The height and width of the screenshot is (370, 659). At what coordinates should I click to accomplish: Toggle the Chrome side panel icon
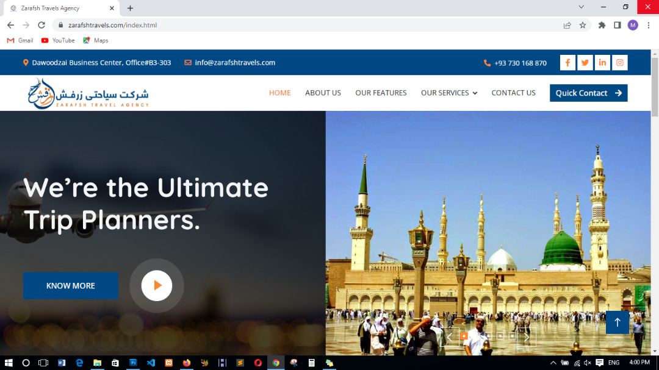coord(618,25)
